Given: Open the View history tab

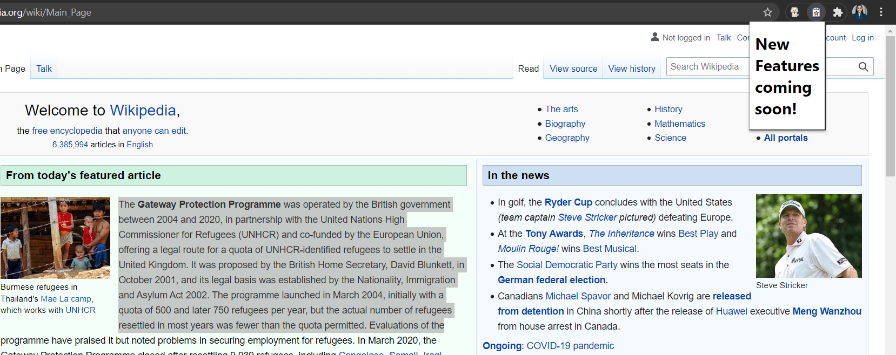Looking at the screenshot, I should click(632, 69).
